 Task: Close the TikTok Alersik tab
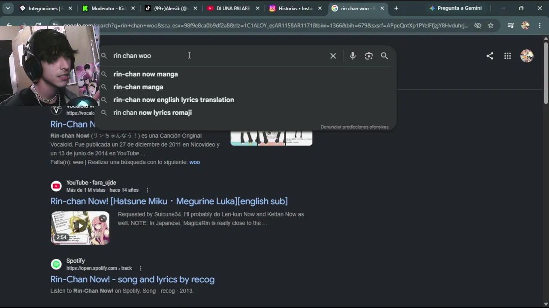coord(195,8)
